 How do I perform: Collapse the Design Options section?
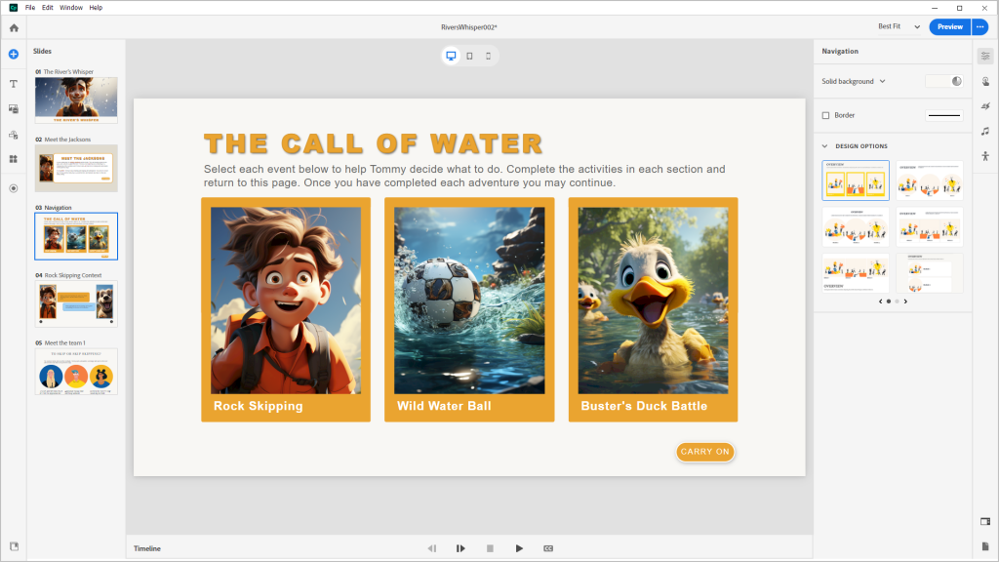pyautogui.click(x=825, y=146)
